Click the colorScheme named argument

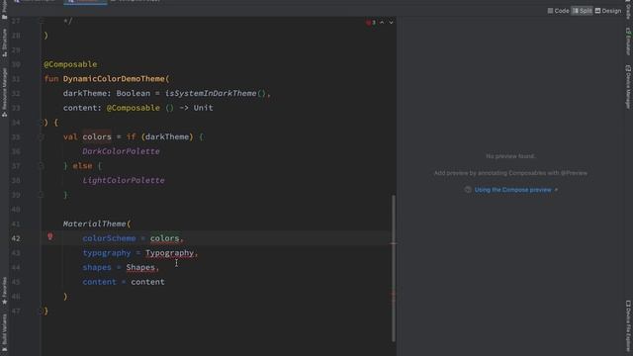[x=109, y=238]
